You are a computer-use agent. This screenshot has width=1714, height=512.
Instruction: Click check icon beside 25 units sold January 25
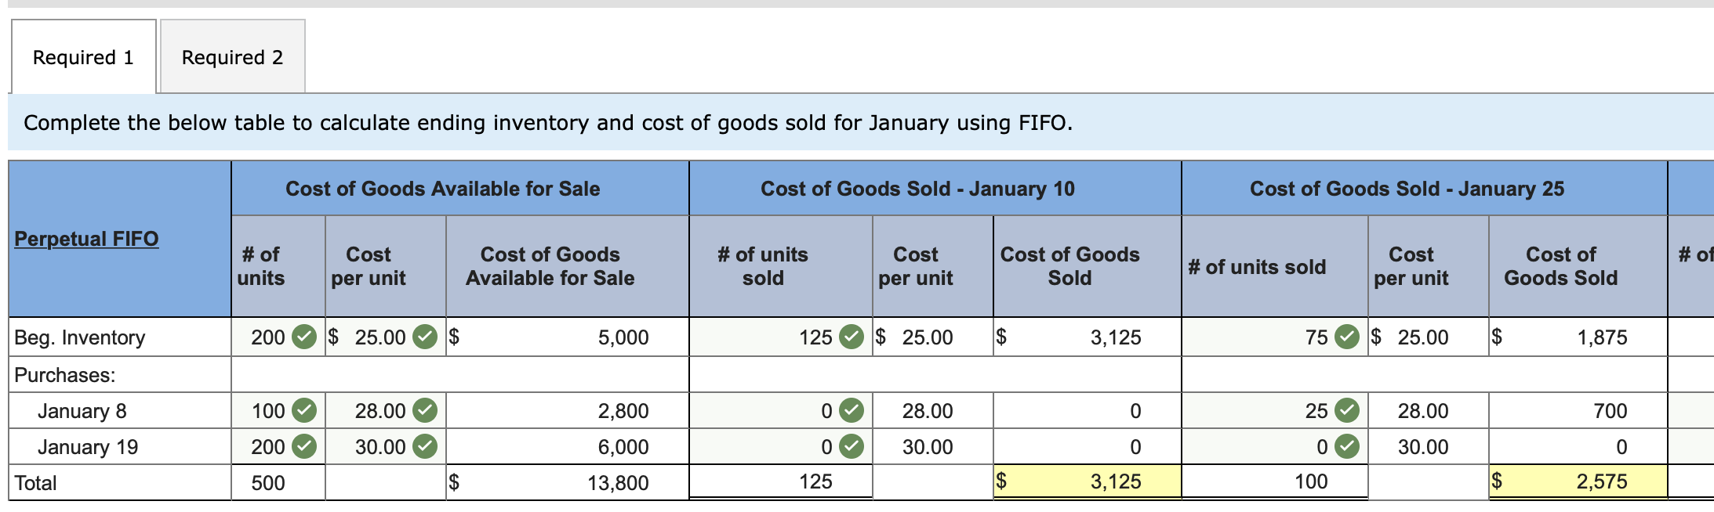[1347, 410]
